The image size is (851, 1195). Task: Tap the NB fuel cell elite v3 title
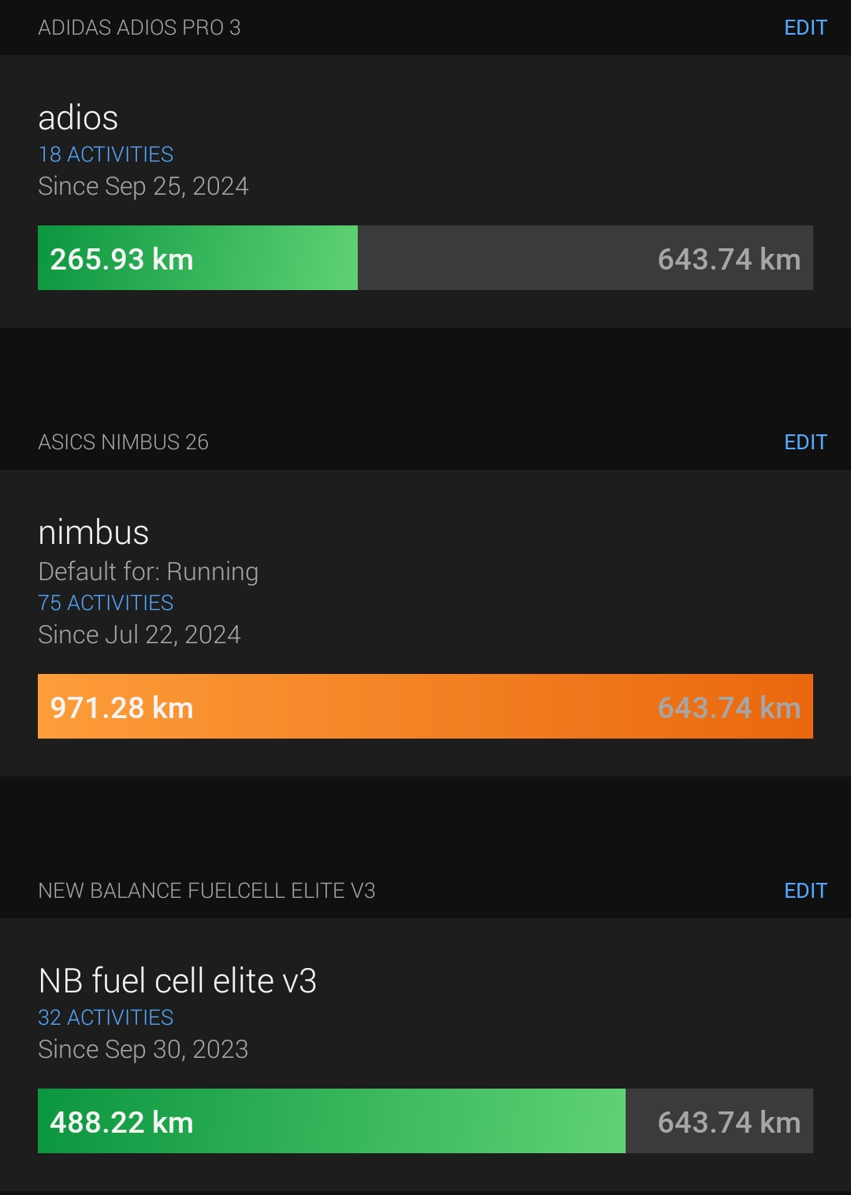point(177,981)
